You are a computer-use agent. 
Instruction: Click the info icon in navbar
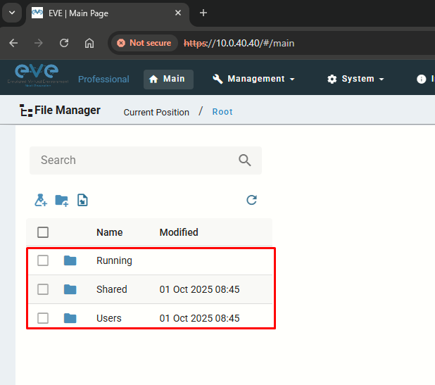(421, 79)
